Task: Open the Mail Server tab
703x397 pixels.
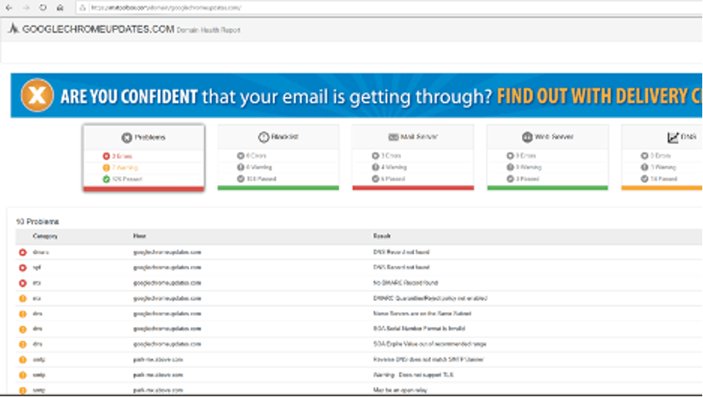Action: click(413, 157)
